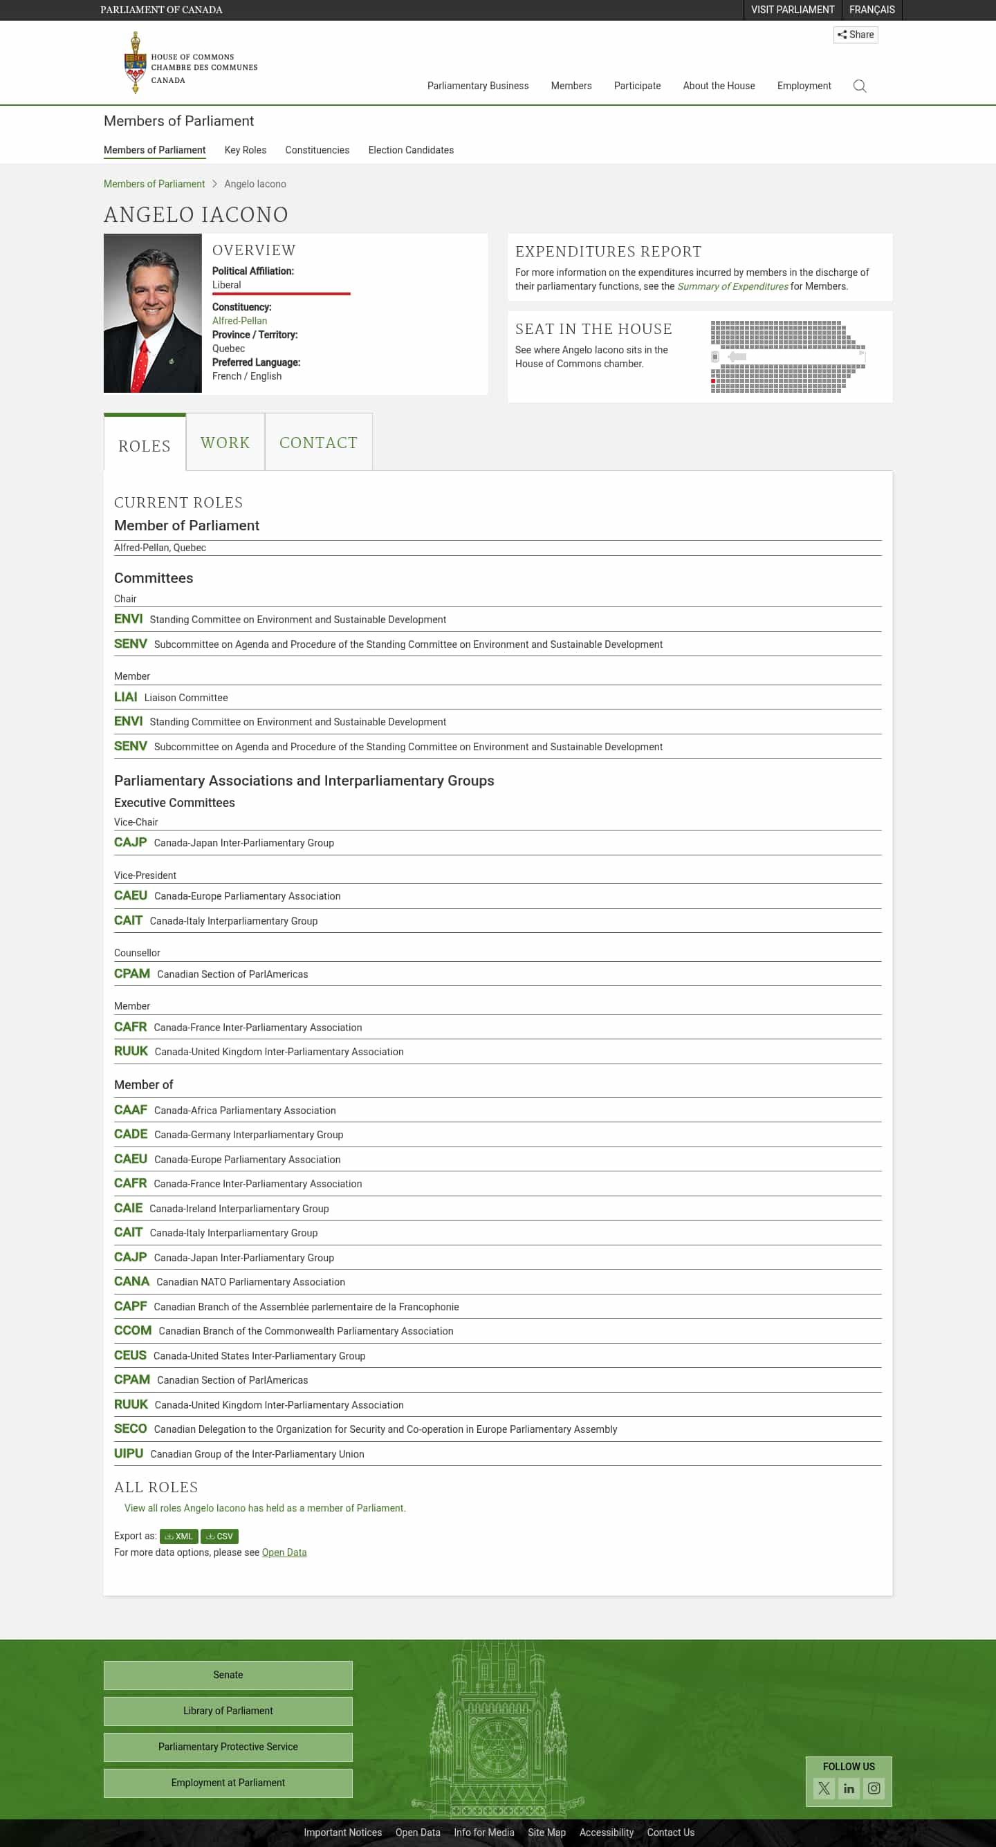996x1847 pixels.
Task: Open the Participate menu in the navigation
Action: (637, 85)
